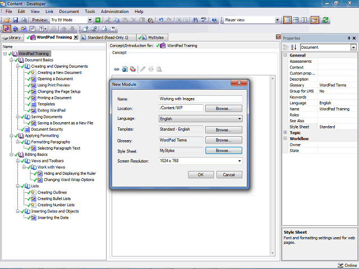
Task: Open the Document dropdown in Properties
Action: pyautogui.click(x=353, y=47)
